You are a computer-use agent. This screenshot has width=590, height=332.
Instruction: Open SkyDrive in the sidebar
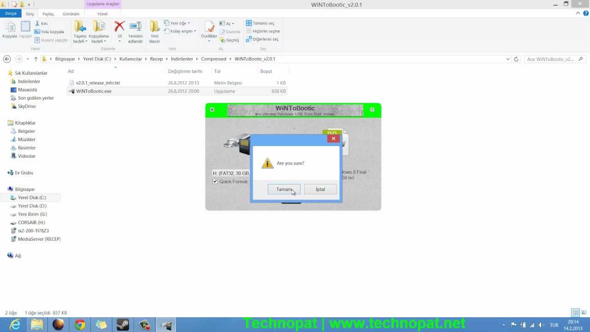point(26,107)
